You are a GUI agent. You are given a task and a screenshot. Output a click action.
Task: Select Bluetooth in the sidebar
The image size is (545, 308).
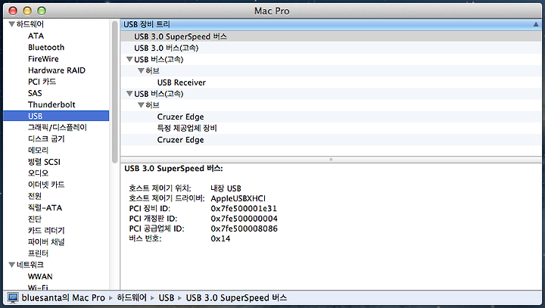46,47
